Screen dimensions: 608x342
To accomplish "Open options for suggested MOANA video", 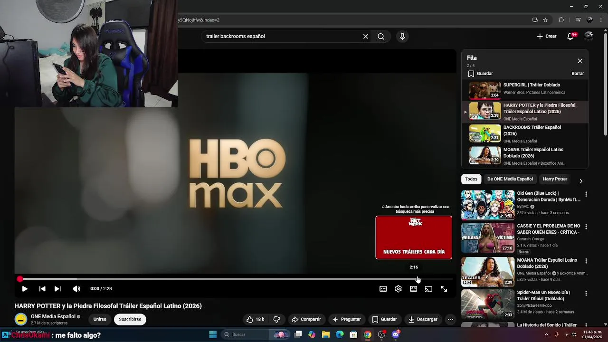I will (586, 261).
